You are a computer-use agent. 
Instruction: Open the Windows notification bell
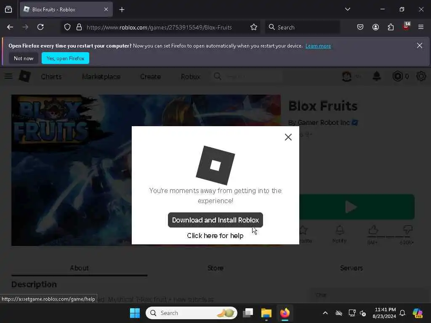click(x=402, y=313)
